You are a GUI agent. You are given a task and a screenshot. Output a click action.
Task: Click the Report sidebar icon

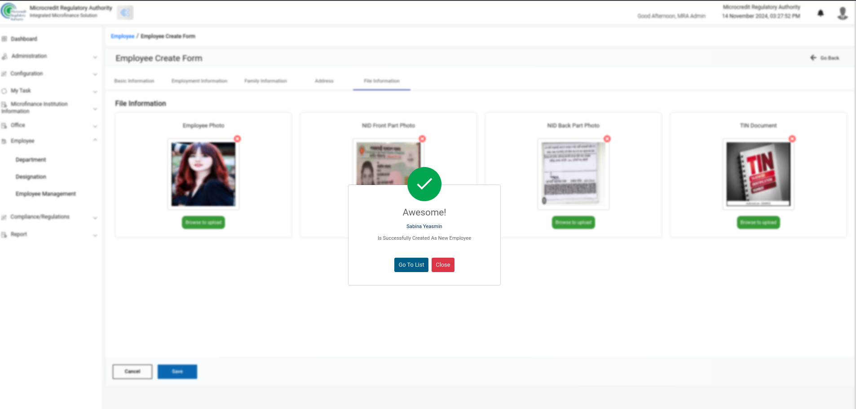click(x=4, y=235)
